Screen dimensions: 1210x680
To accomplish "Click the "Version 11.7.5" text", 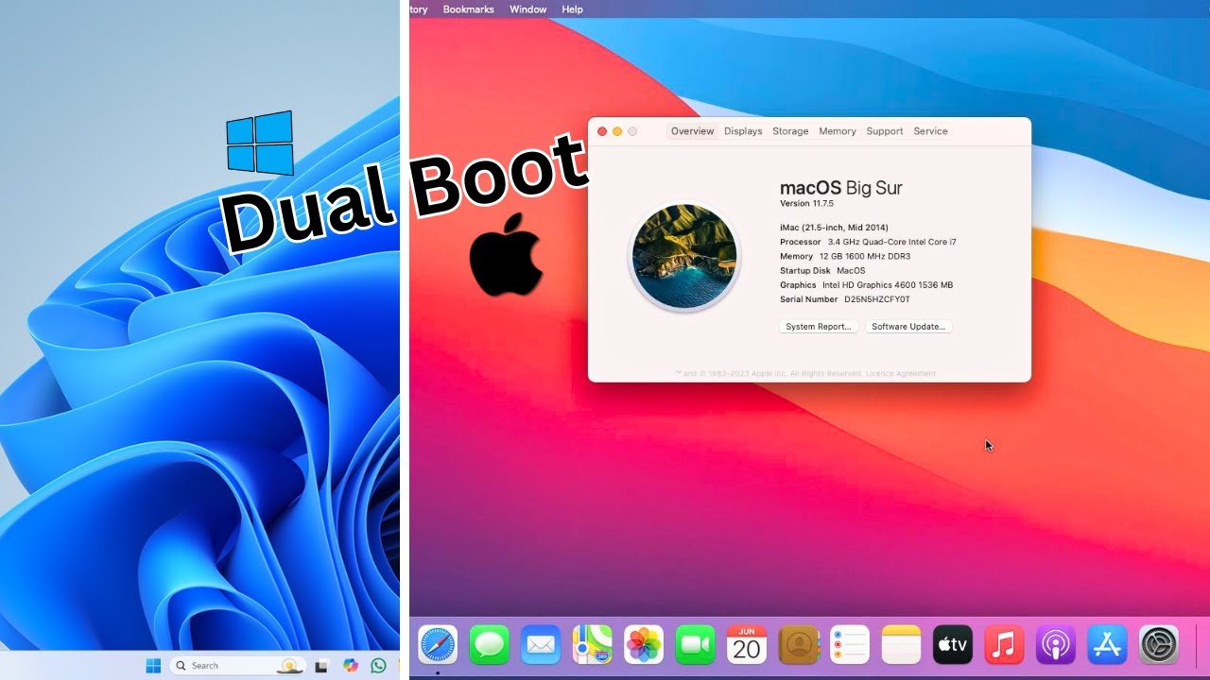I will pos(808,204).
